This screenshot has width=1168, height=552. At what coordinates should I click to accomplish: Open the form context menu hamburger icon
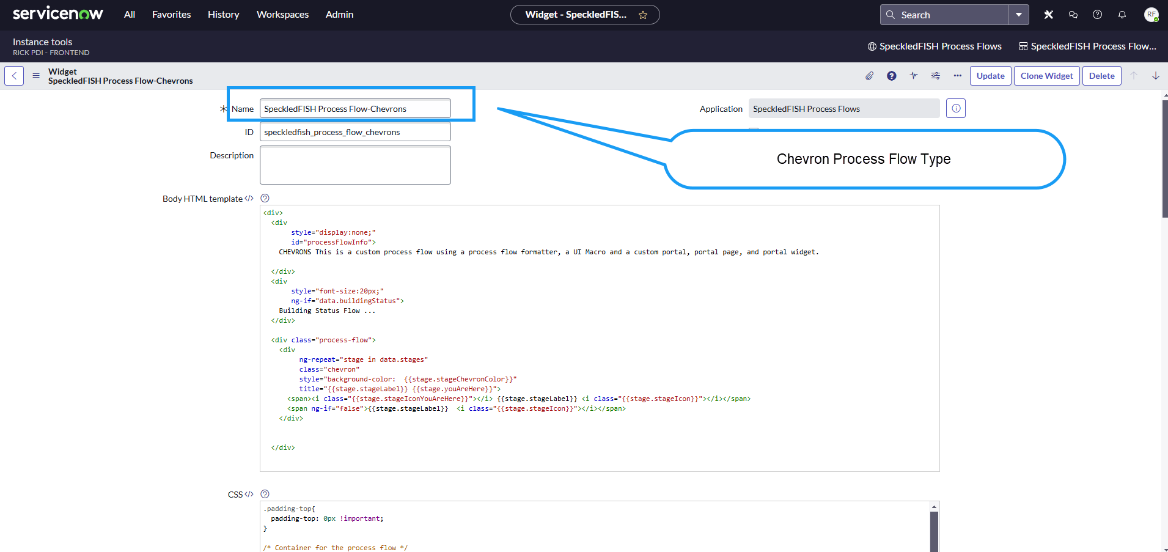click(36, 76)
